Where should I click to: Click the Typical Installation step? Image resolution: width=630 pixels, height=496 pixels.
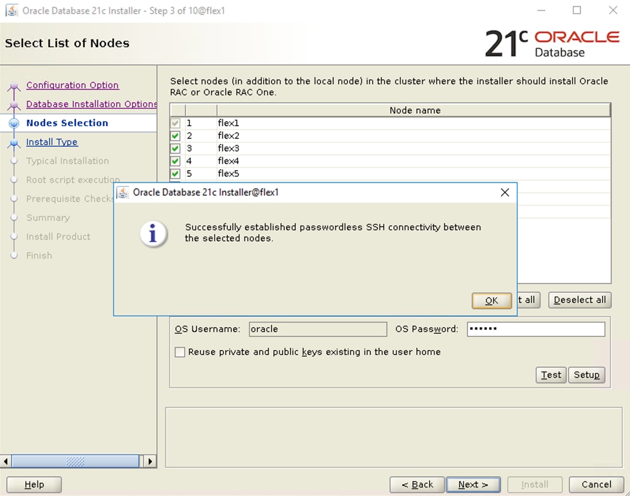pyautogui.click(x=68, y=161)
